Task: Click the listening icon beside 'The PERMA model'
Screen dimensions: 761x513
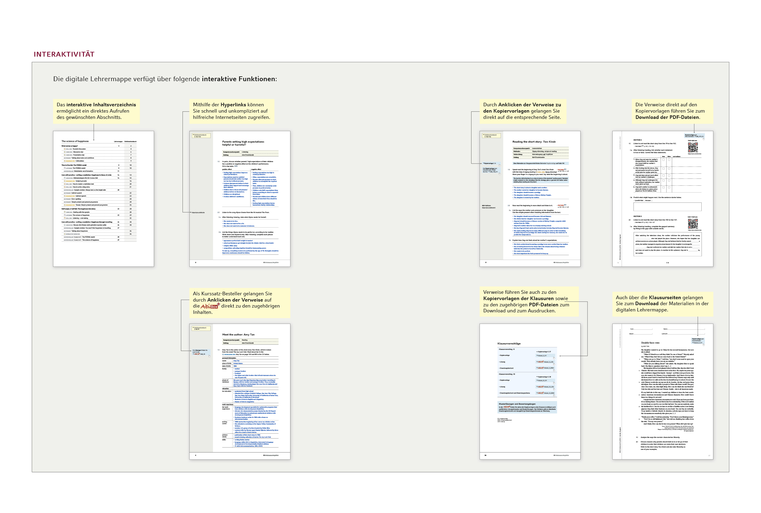Action: tap(65, 168)
